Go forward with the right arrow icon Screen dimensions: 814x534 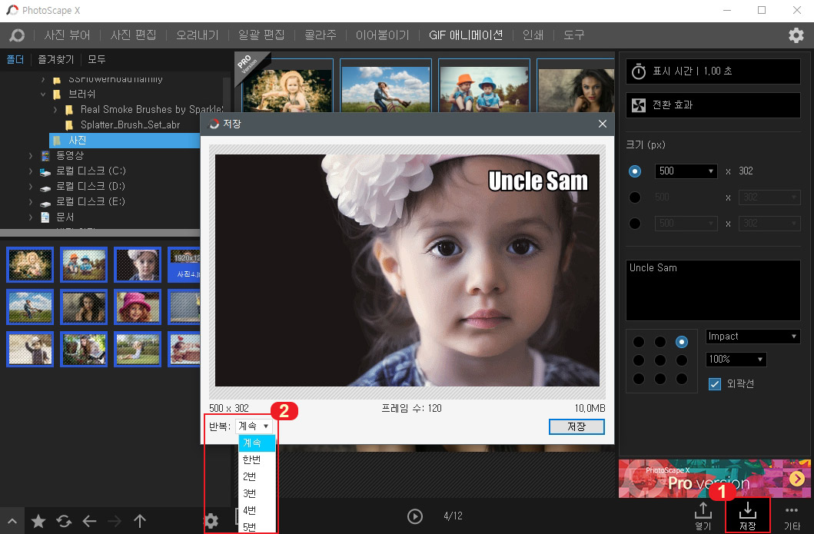(x=115, y=520)
